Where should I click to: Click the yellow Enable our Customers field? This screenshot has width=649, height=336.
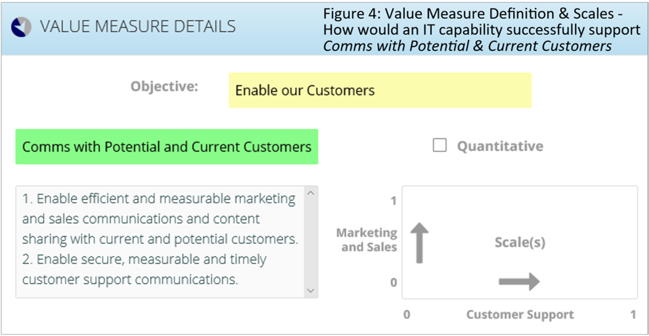[380, 91]
